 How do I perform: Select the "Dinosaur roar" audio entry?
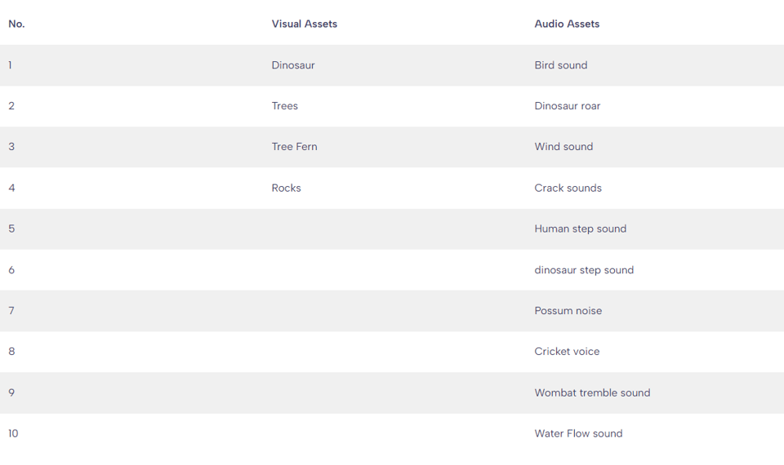568,106
